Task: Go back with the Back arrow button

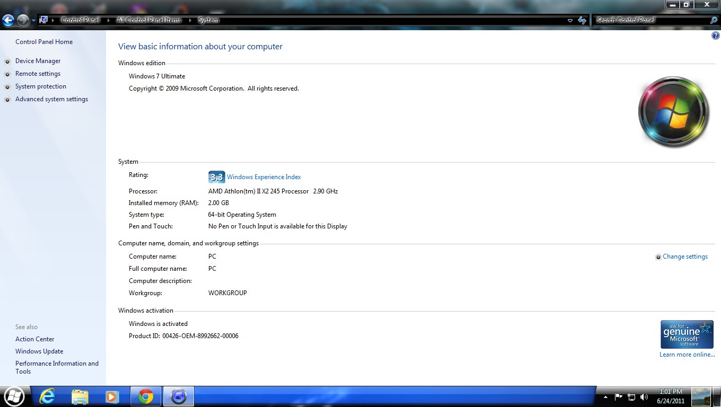Action: click(x=8, y=20)
